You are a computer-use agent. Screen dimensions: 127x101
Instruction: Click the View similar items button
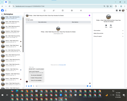[x=42, y=22]
